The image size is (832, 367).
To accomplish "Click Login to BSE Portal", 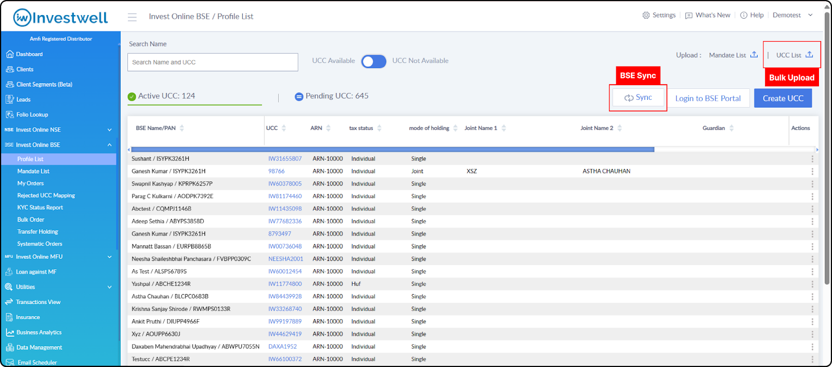I will tap(708, 98).
